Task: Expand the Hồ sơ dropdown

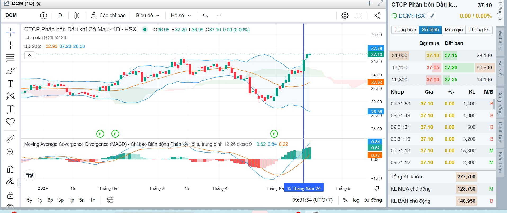Action: click(x=181, y=16)
